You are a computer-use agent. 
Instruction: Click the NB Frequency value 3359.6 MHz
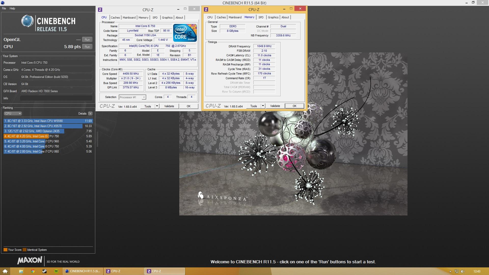[x=283, y=36]
